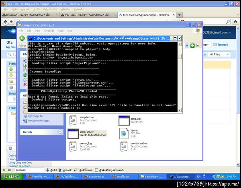
Task: Open the samp-license text document icon
Action: 73,120
